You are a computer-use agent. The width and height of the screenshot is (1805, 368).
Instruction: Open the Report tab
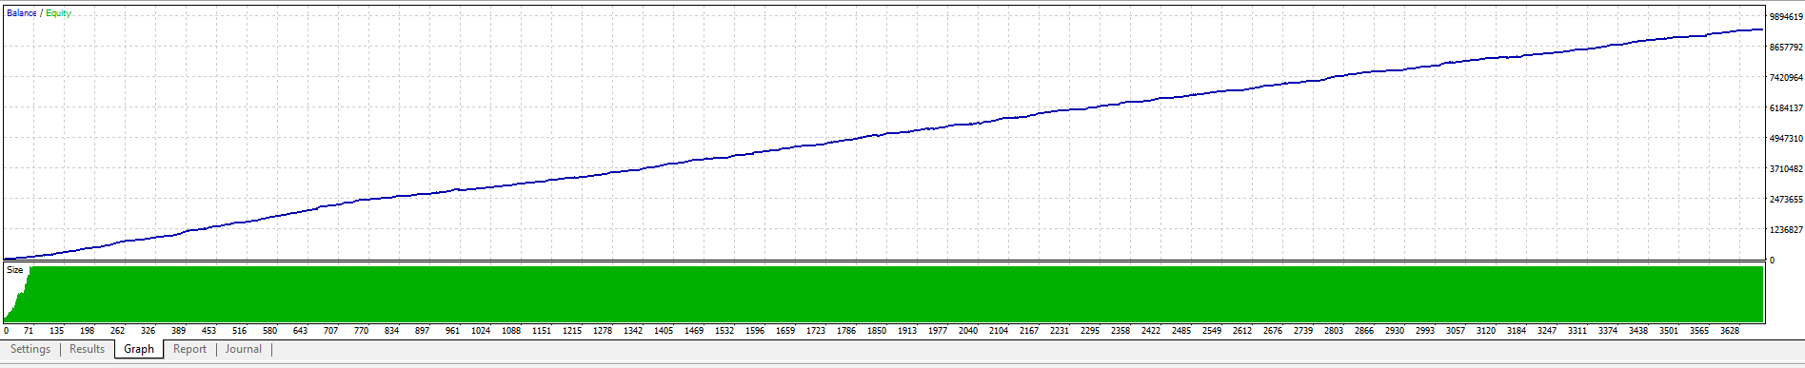click(x=189, y=349)
